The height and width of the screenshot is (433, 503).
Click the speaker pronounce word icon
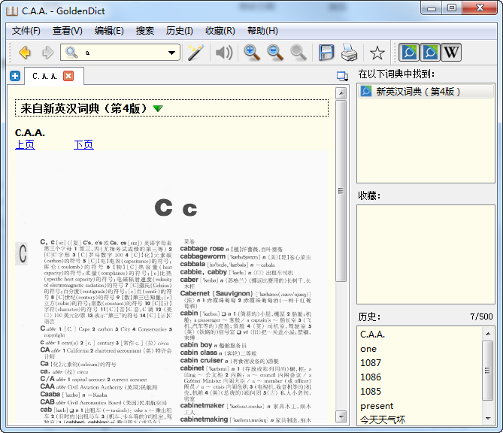[x=224, y=53]
